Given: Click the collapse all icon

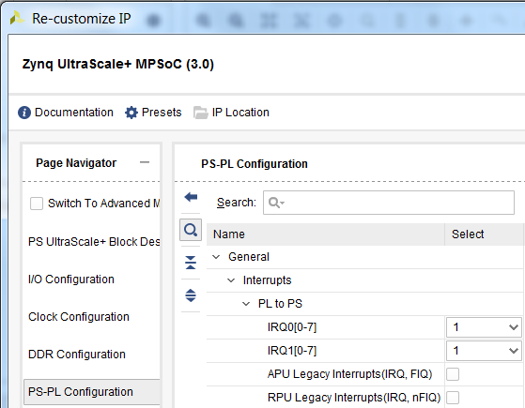Looking at the screenshot, I should click(191, 263).
